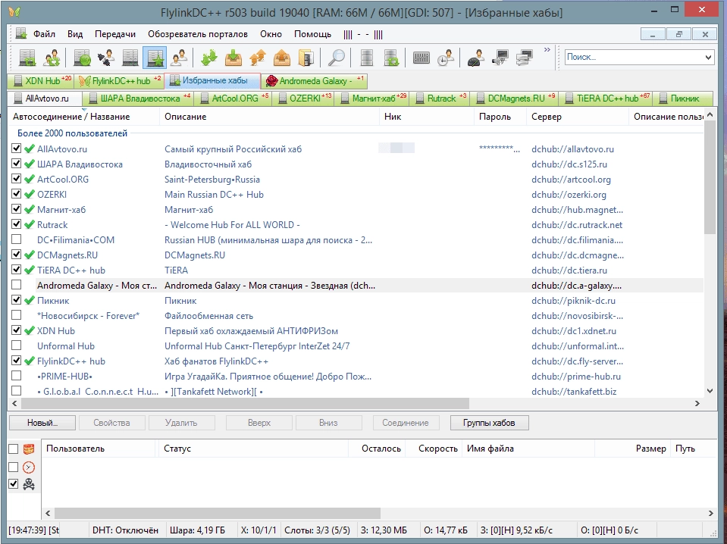Click the Группы хабов button
The image size is (727, 544).
[x=489, y=423]
